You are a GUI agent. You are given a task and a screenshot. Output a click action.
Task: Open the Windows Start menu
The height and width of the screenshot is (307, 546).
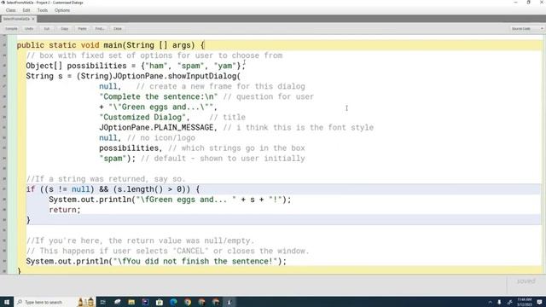tap(7, 302)
